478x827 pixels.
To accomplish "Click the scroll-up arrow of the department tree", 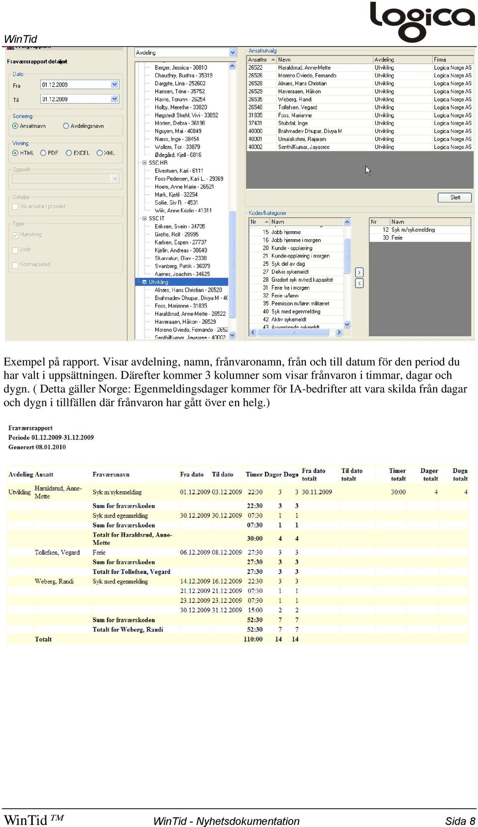I will coord(233,66).
